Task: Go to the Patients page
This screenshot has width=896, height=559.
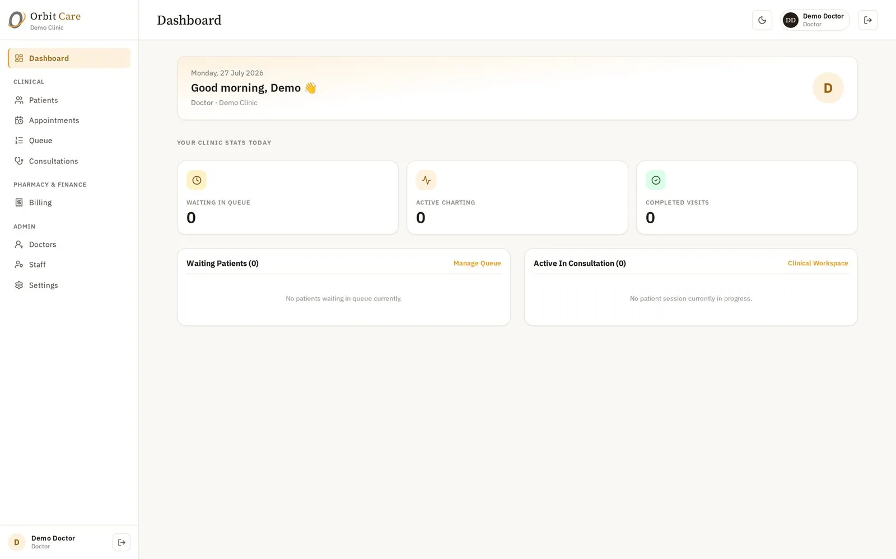Action: pos(69,100)
